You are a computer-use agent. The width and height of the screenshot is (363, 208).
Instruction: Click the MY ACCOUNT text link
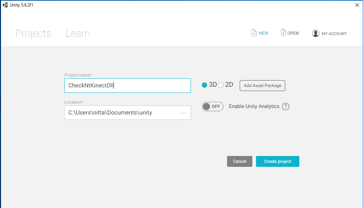[334, 34]
